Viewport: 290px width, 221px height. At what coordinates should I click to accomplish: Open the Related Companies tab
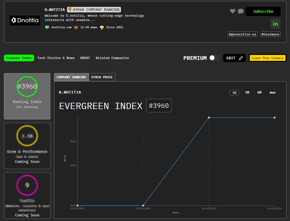[112, 58]
